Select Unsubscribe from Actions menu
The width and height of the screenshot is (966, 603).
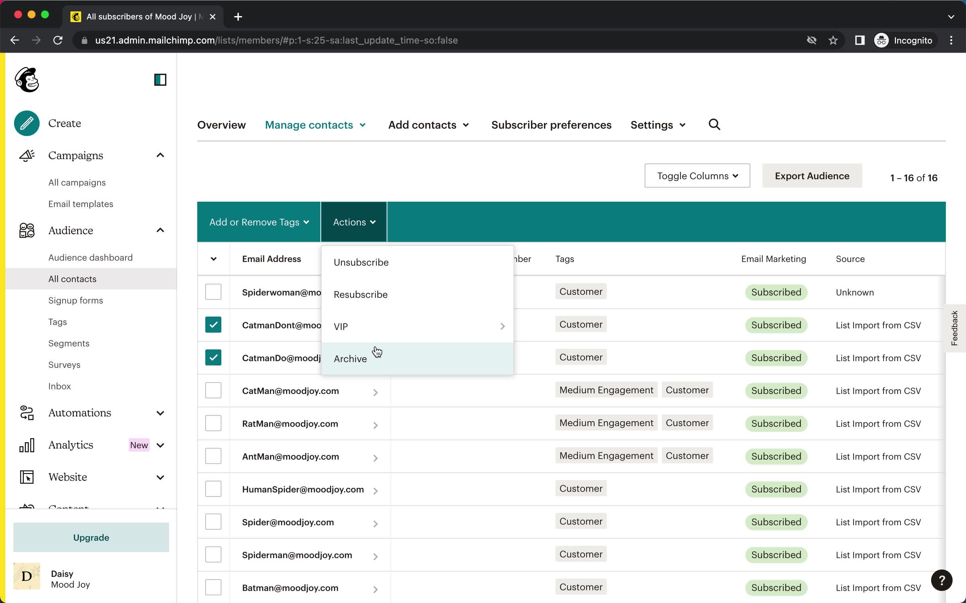tap(361, 262)
